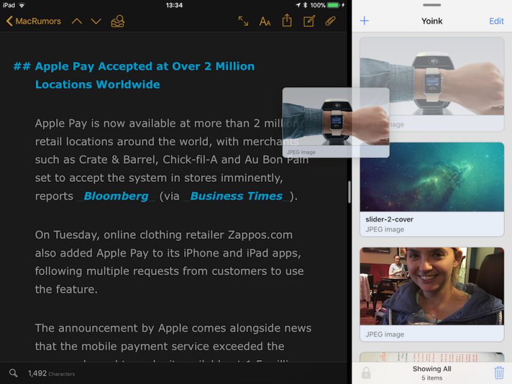Add a new item with Yoink's plus icon
The height and width of the screenshot is (384, 512).
[x=364, y=20]
